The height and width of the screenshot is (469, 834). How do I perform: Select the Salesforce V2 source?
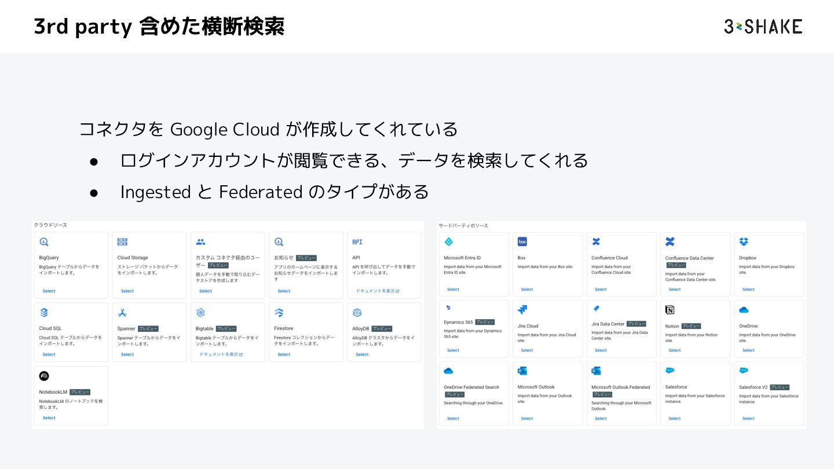749,419
